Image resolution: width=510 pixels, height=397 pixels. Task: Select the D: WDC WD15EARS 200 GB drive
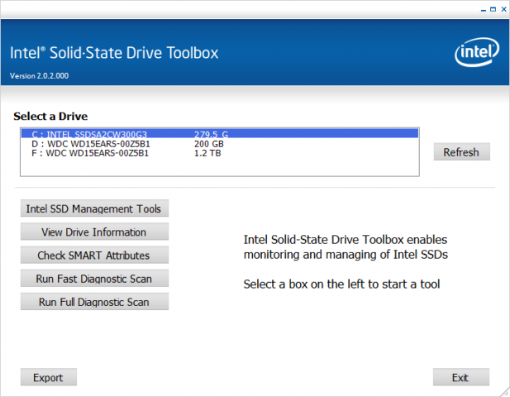220,144
